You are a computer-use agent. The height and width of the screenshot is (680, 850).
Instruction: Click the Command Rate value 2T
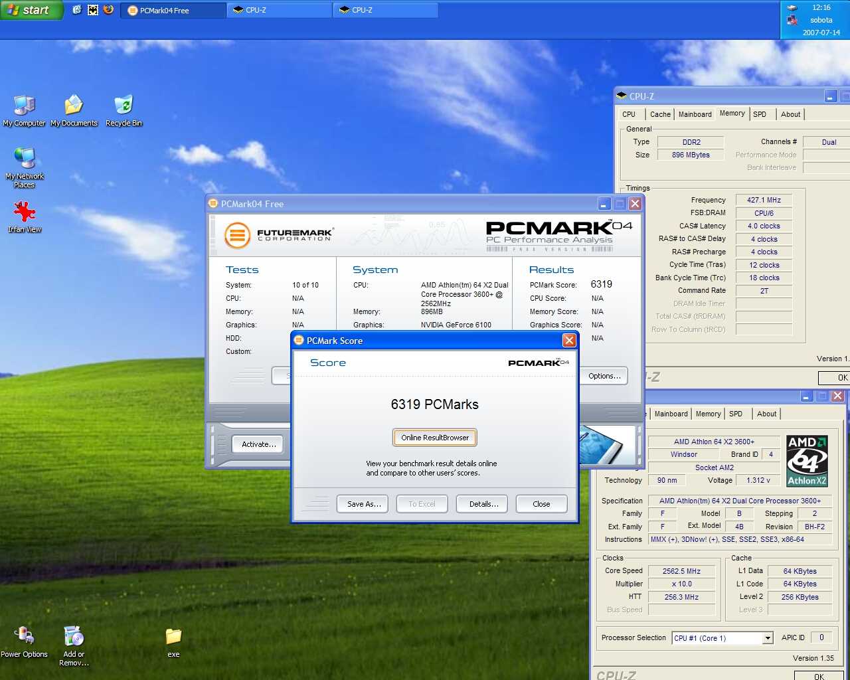tap(764, 291)
